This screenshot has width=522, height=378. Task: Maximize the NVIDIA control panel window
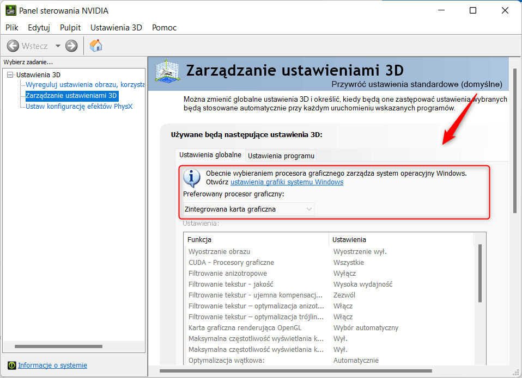tap(473, 11)
